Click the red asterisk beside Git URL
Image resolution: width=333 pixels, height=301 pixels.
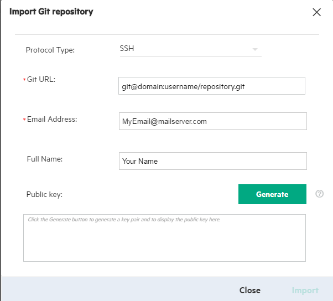(24, 81)
